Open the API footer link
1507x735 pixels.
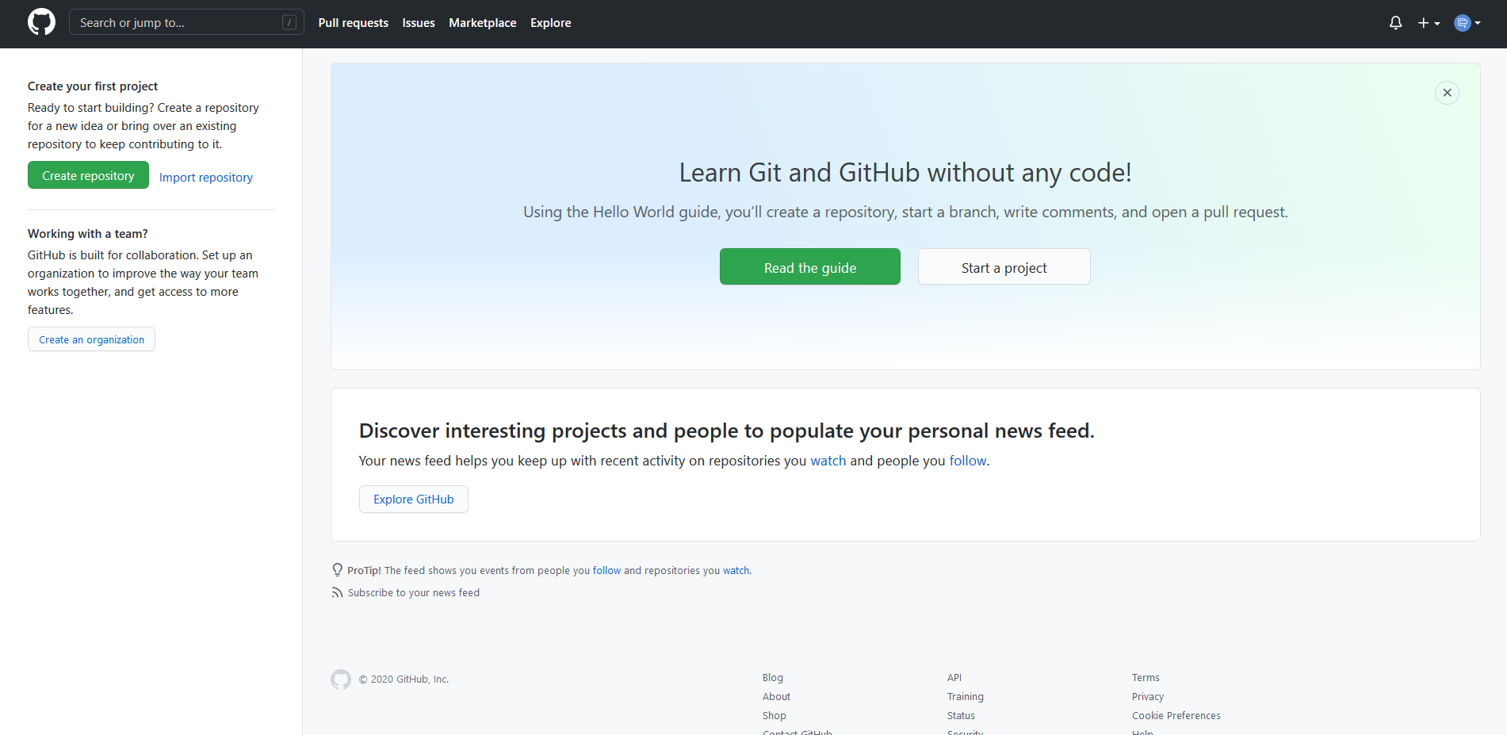[954, 678]
